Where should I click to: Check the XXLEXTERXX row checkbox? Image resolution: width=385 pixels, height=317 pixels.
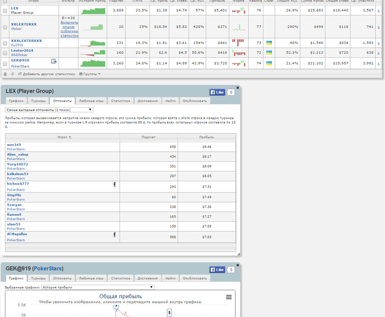click(x=5, y=27)
